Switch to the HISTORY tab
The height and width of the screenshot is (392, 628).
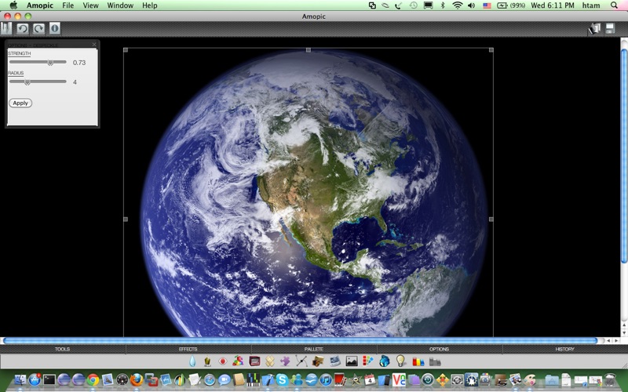click(564, 349)
